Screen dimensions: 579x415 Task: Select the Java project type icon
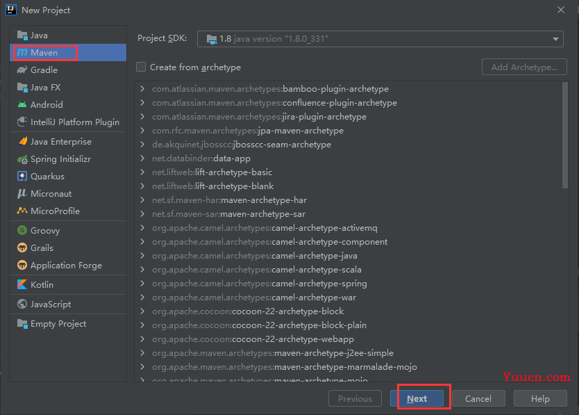[22, 35]
